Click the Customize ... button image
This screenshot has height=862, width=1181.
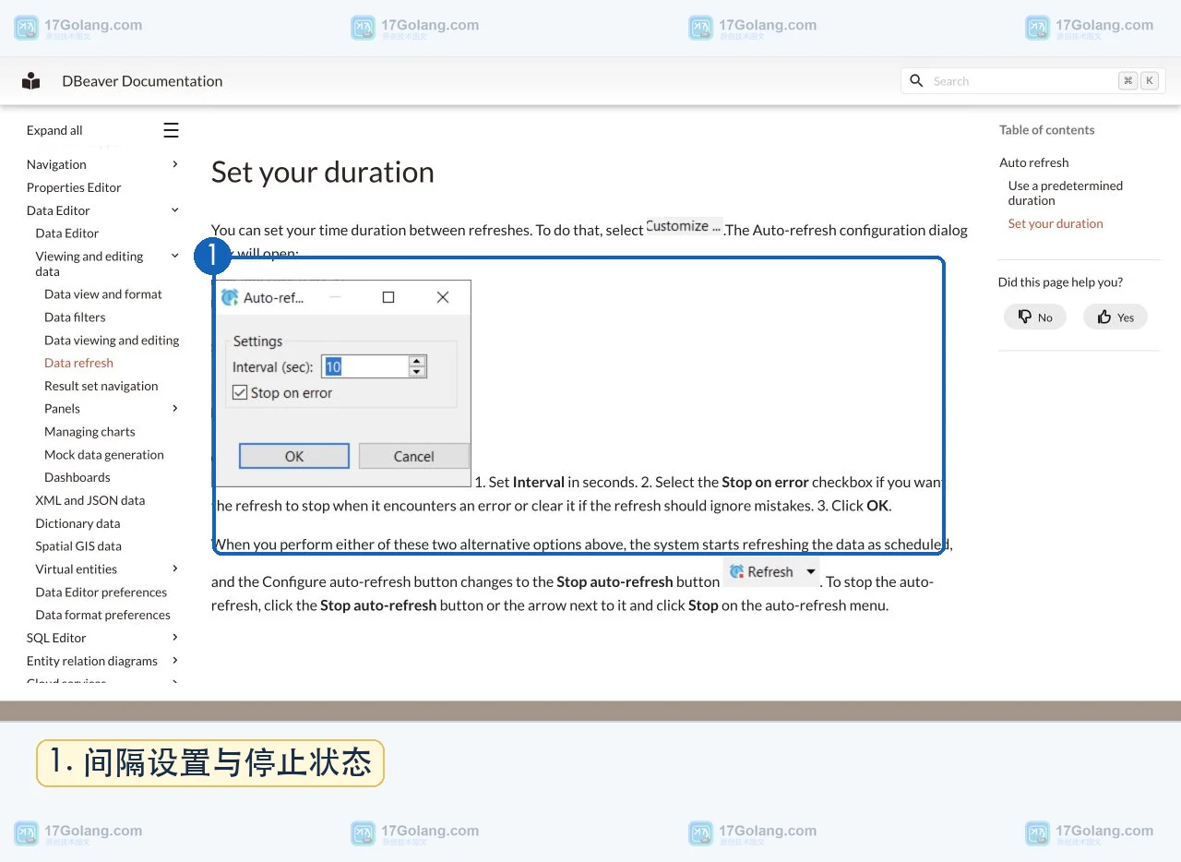(684, 226)
